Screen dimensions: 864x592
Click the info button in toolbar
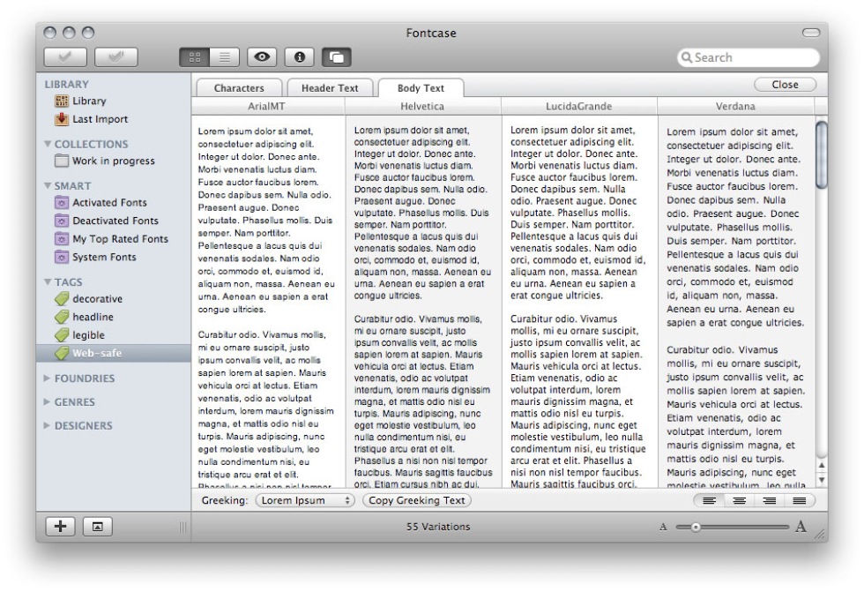(x=299, y=58)
